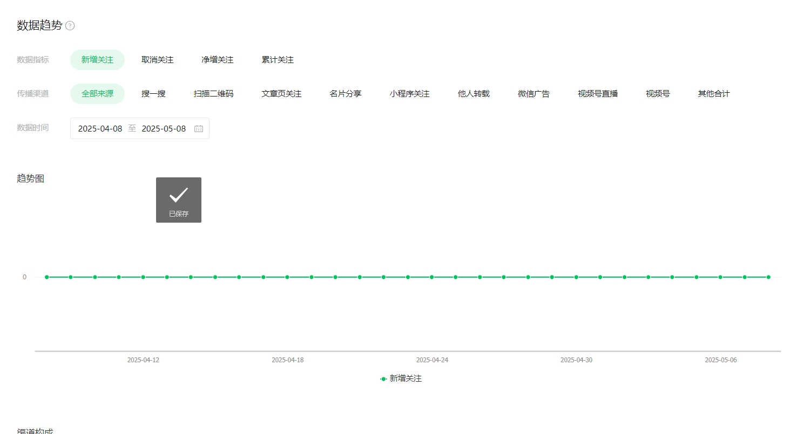
Task: Click the 数据趋势 title
Action: [39, 25]
